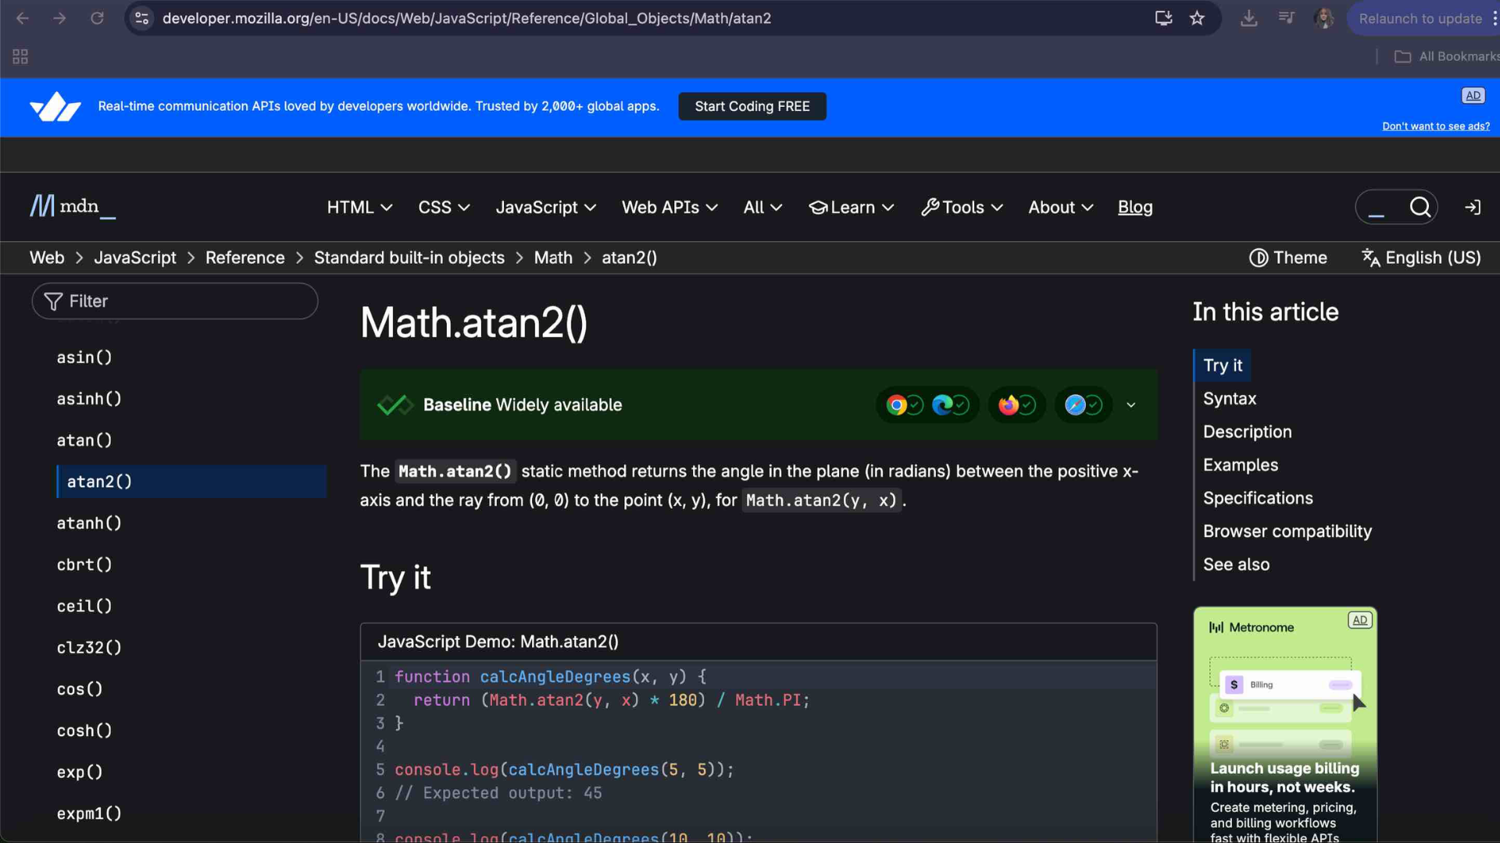Expand the Baseline availability details

click(1130, 405)
